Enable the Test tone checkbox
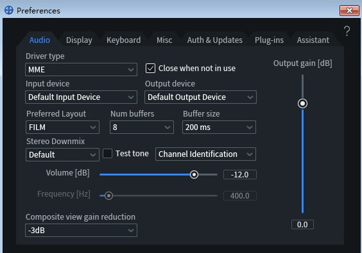 [107, 154]
